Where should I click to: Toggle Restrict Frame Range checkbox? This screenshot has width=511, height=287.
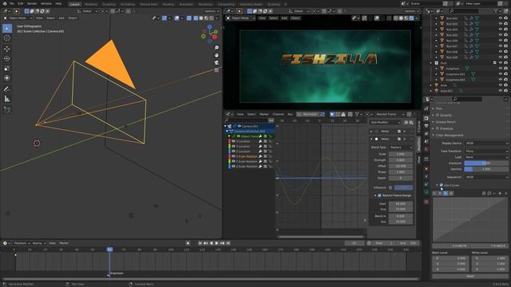379,195
